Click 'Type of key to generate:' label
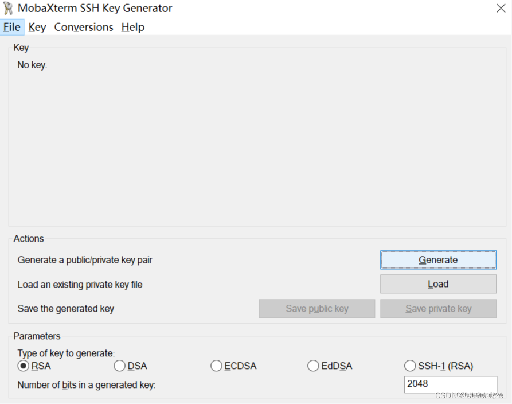The height and width of the screenshot is (404, 512). (67, 353)
